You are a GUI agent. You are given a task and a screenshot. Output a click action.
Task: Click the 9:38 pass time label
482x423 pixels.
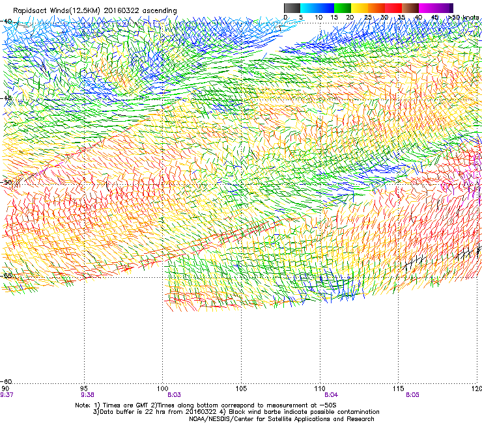point(88,395)
